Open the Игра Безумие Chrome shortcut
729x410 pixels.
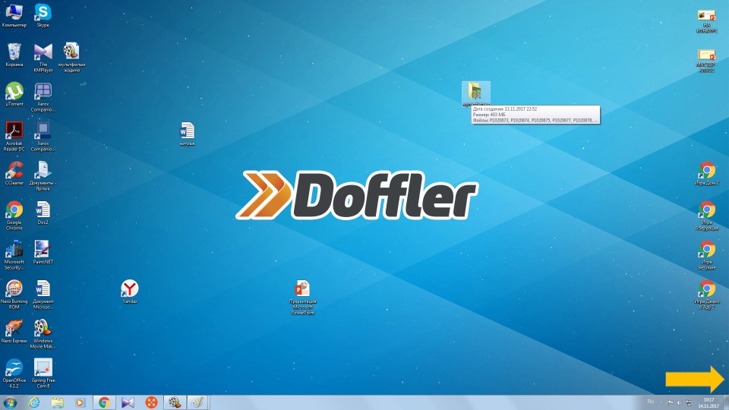click(706, 255)
